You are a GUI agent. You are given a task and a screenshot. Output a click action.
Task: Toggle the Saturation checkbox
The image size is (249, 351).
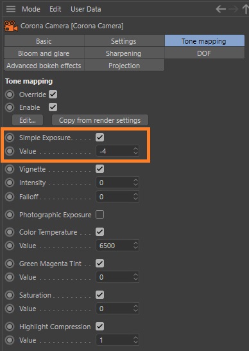(99, 295)
